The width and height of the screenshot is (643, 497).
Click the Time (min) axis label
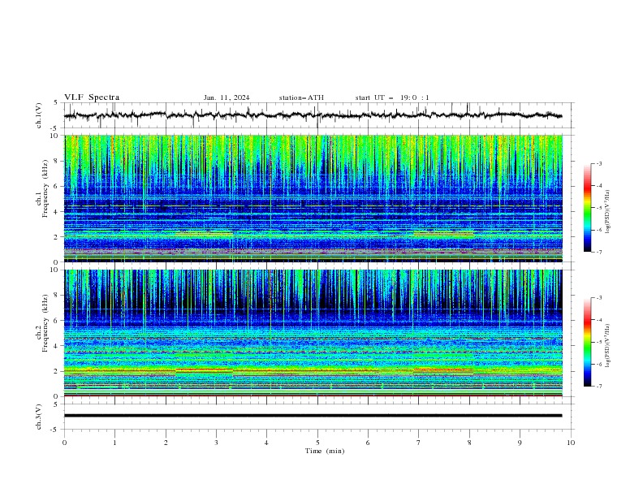tap(325, 451)
